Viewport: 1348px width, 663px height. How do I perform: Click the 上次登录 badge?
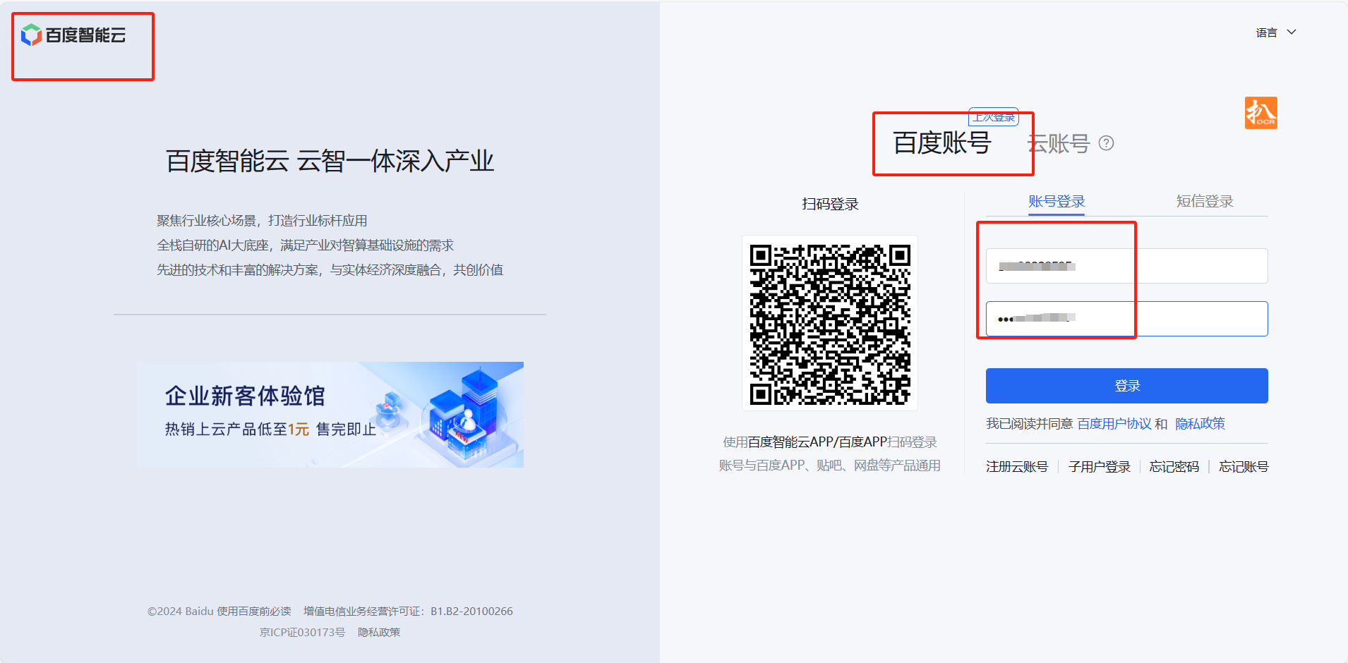coord(994,117)
